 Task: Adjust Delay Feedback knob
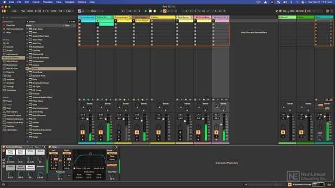(60, 175)
